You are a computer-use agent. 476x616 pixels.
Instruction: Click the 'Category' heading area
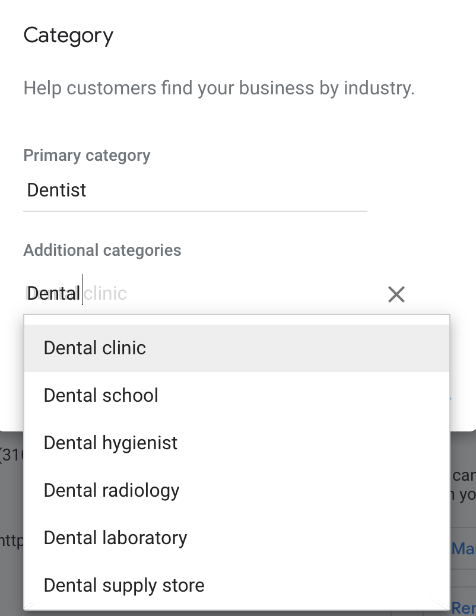click(x=68, y=36)
